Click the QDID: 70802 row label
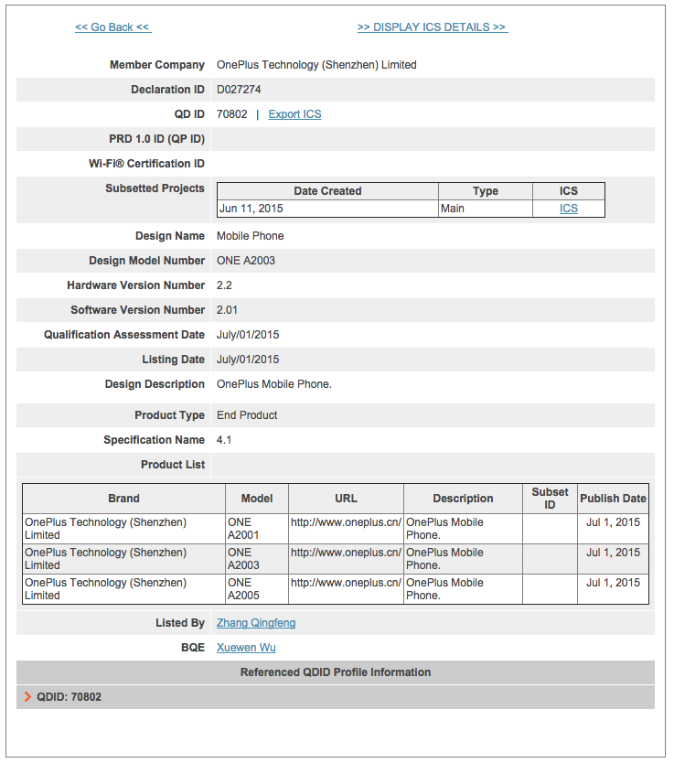This screenshot has height=763, width=674. (x=70, y=697)
